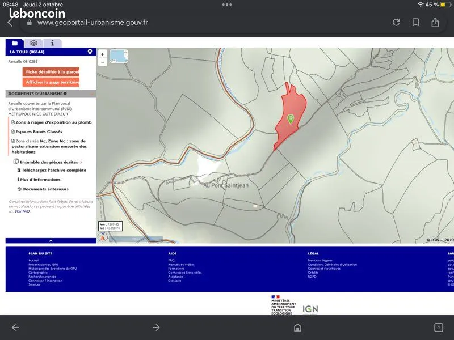Screen dimensions: 454x340
Task: Click the IGN logo
Action: [x=310, y=309]
